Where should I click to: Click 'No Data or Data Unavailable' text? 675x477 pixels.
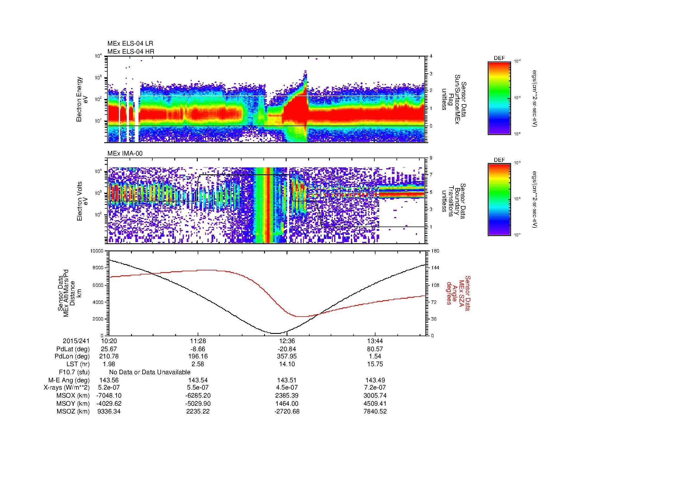150,372
